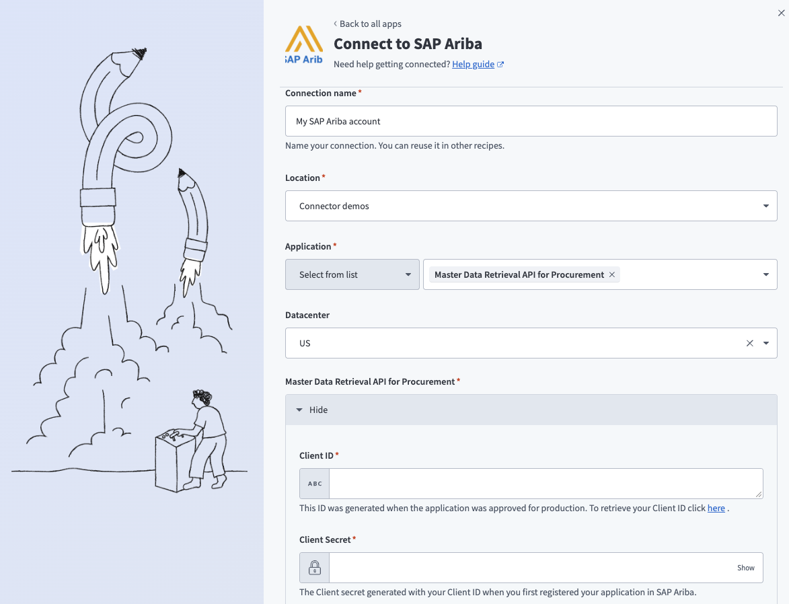Image resolution: width=789 pixels, height=604 pixels.
Task: Open the Application dropdown arrow
Action: pos(766,274)
